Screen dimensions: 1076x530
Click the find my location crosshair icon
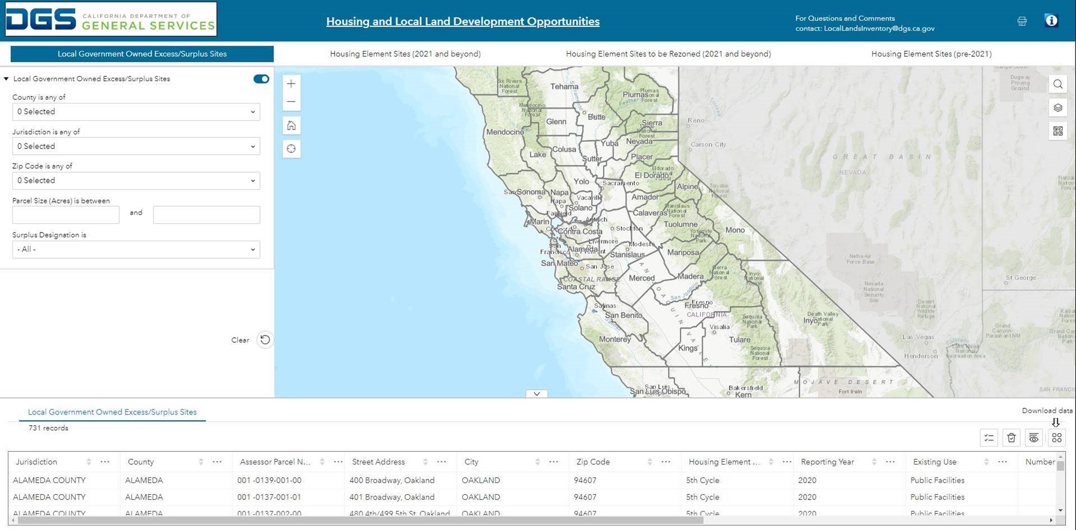[x=291, y=148]
